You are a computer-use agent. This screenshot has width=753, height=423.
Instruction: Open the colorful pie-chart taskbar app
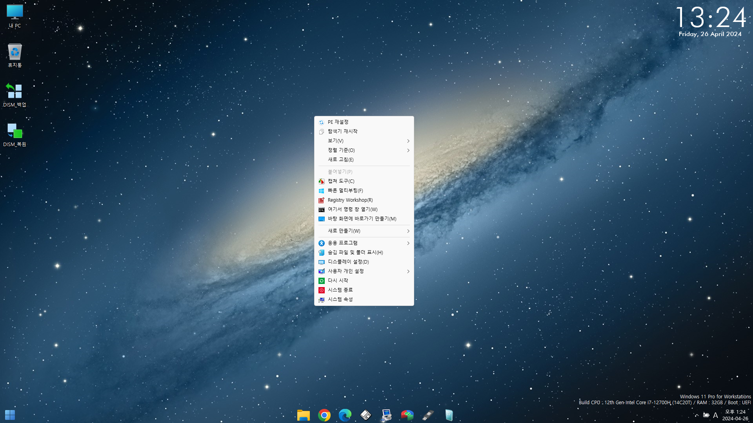coord(407,415)
